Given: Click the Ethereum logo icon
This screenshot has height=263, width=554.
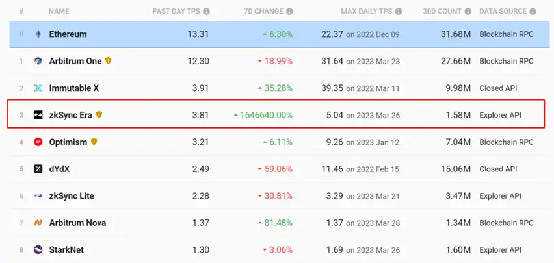Looking at the screenshot, I should (38, 34).
